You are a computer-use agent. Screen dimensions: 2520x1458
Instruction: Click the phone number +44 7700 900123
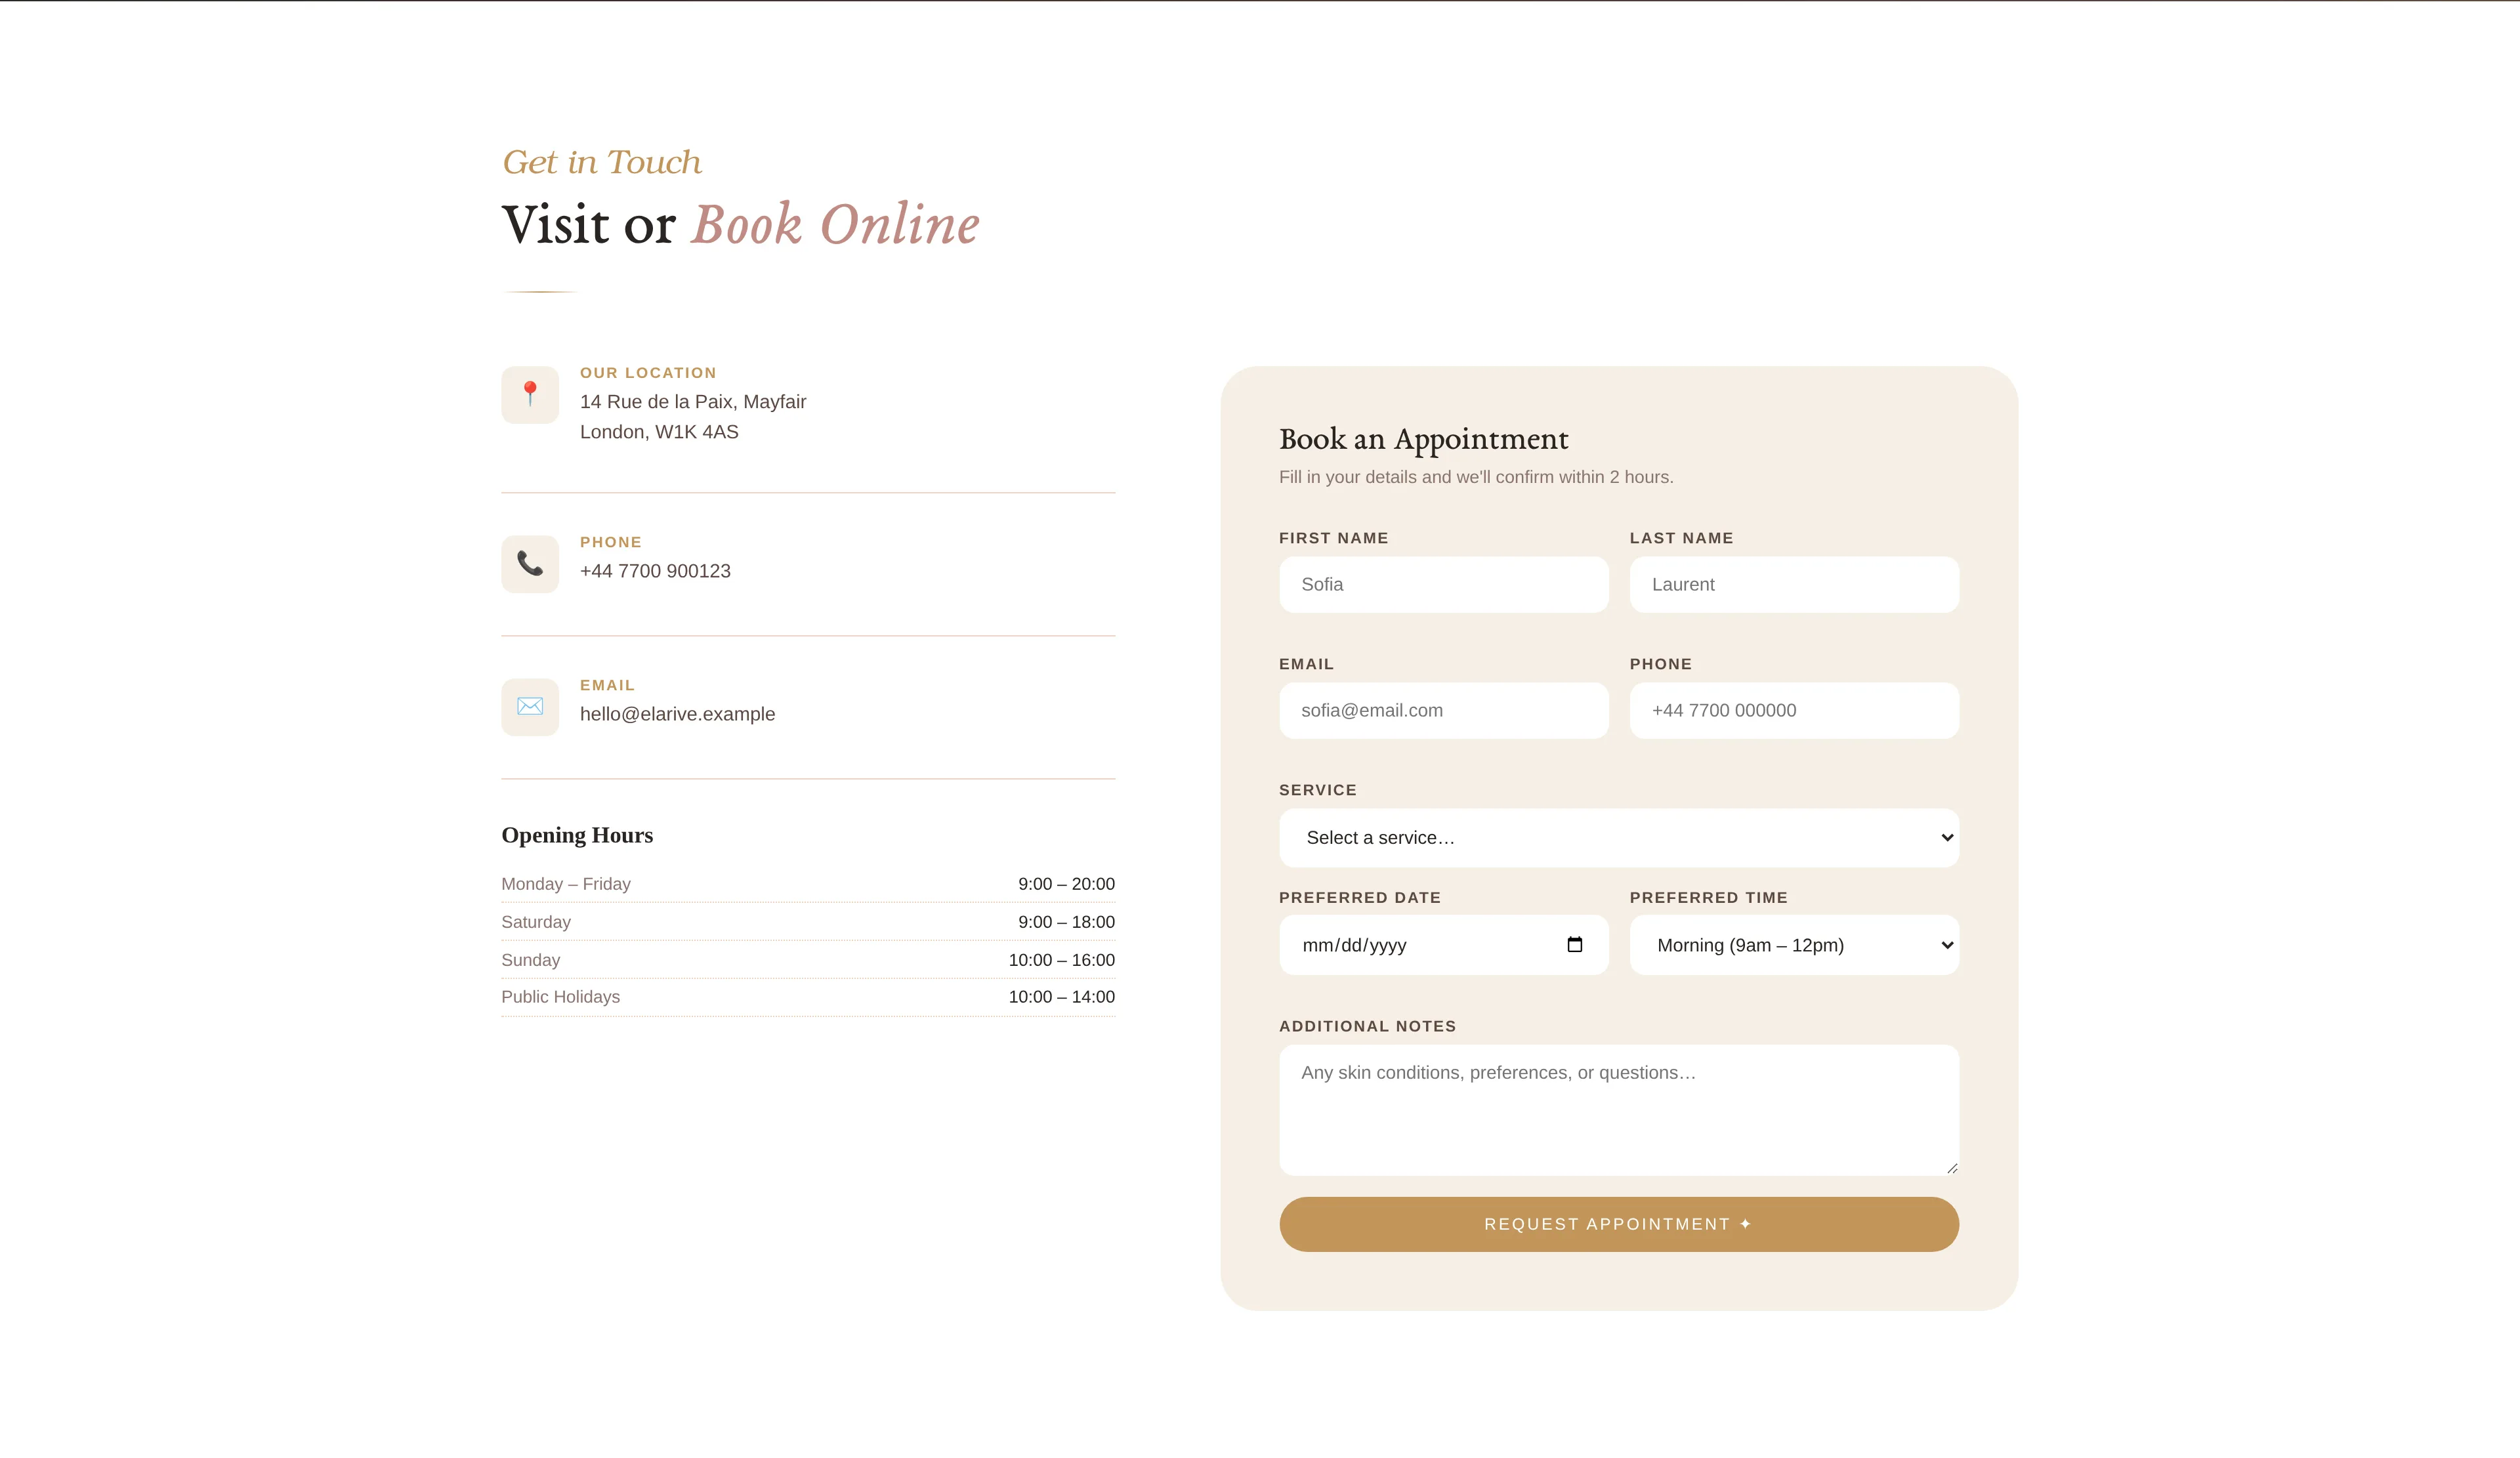click(x=655, y=571)
